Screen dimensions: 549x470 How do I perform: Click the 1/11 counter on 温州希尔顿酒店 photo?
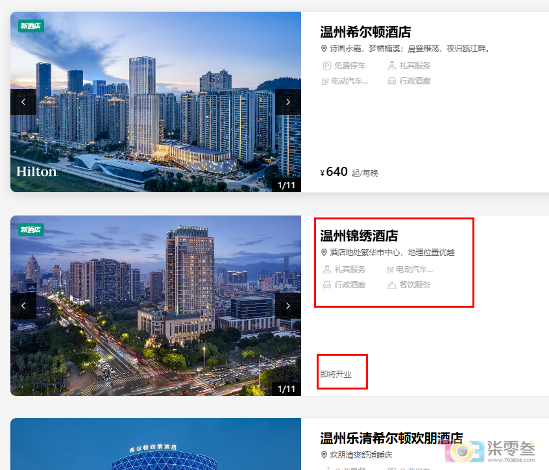coord(286,185)
